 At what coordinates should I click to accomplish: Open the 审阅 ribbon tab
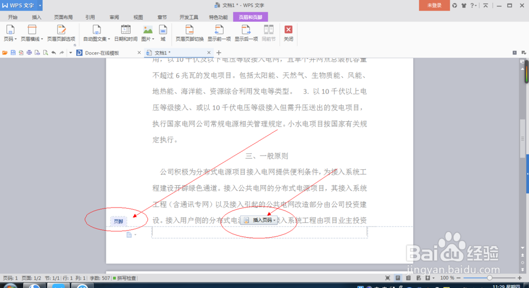pyautogui.click(x=114, y=17)
